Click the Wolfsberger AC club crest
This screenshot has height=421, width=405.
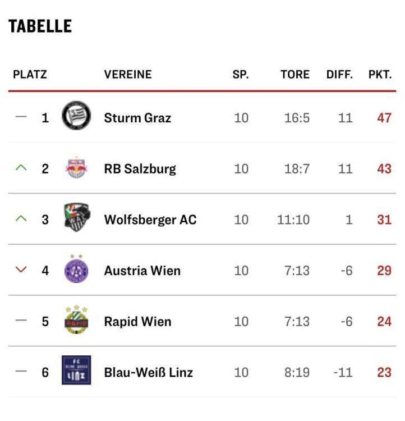[76, 218]
